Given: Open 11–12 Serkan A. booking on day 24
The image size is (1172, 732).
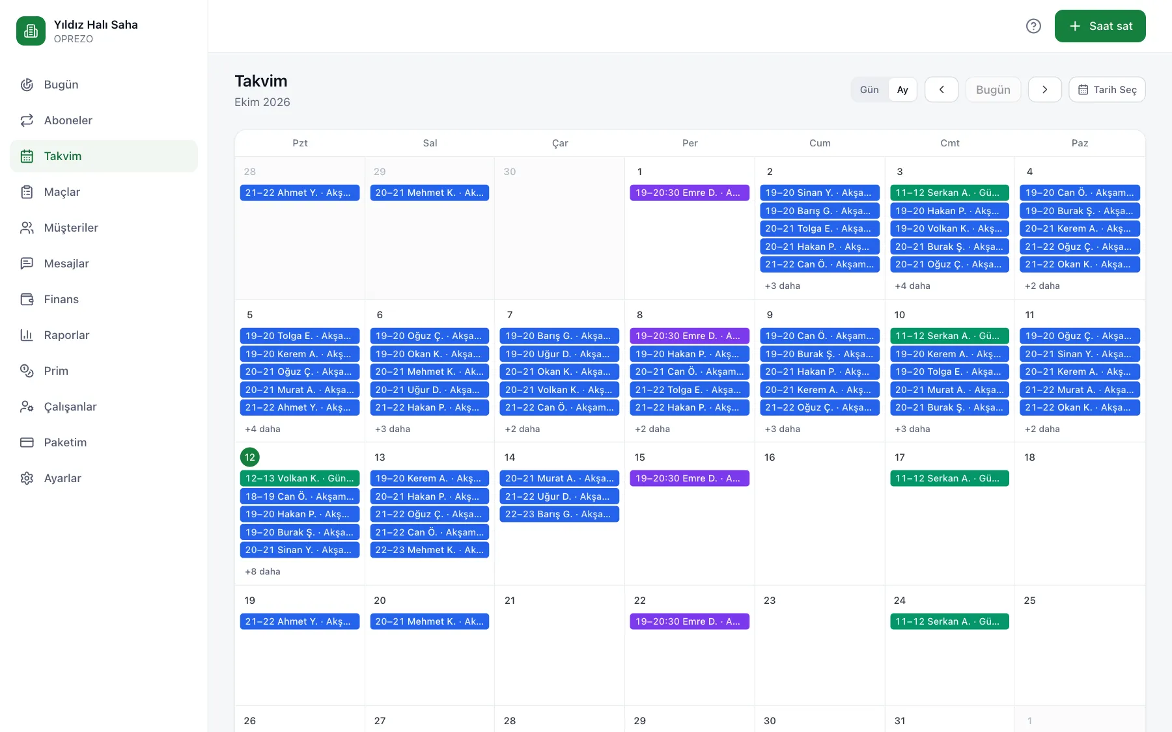Looking at the screenshot, I should point(949,621).
